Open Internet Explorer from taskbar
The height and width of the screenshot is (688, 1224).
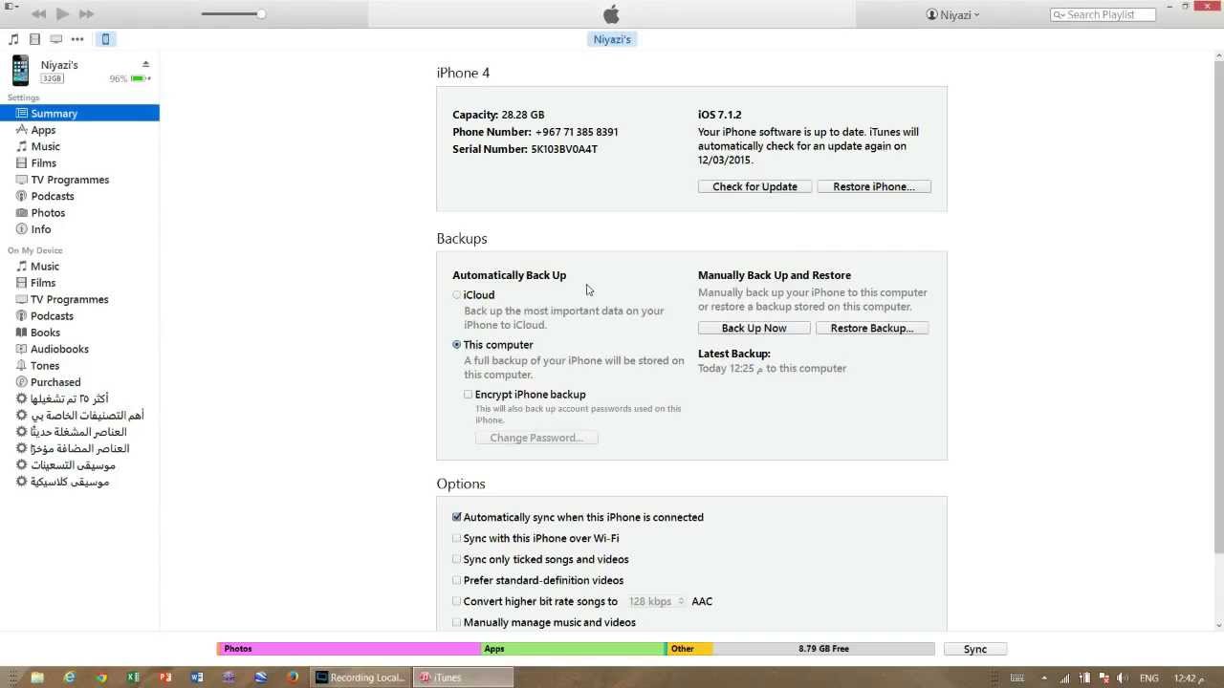click(x=69, y=677)
